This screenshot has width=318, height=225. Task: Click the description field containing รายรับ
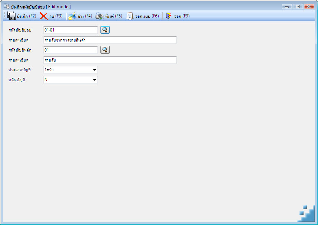[110, 60]
